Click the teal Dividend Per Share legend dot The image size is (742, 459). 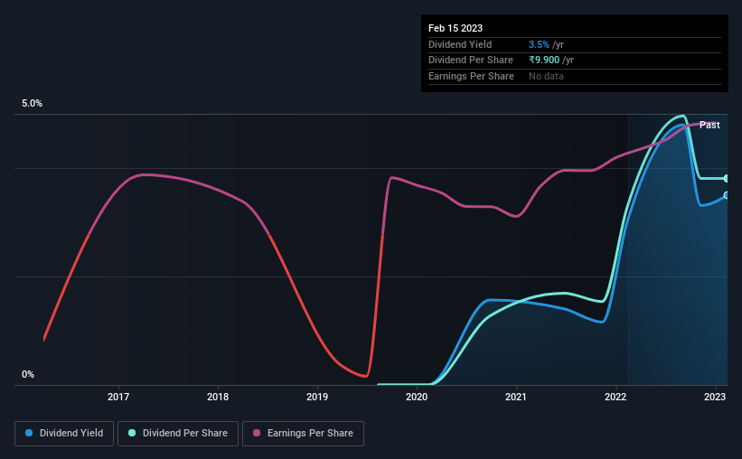click(132, 433)
